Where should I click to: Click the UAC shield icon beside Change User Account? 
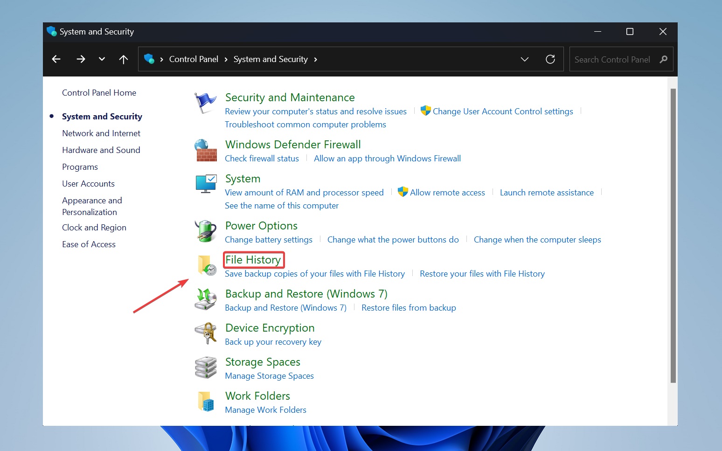[425, 111]
